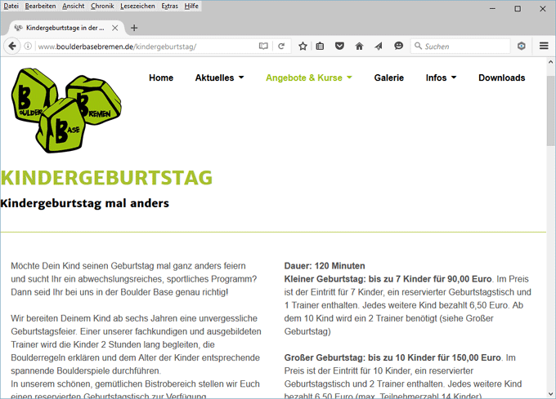Open the Bearbeiten menu
The width and height of the screenshot is (556, 399).
pos(40,6)
